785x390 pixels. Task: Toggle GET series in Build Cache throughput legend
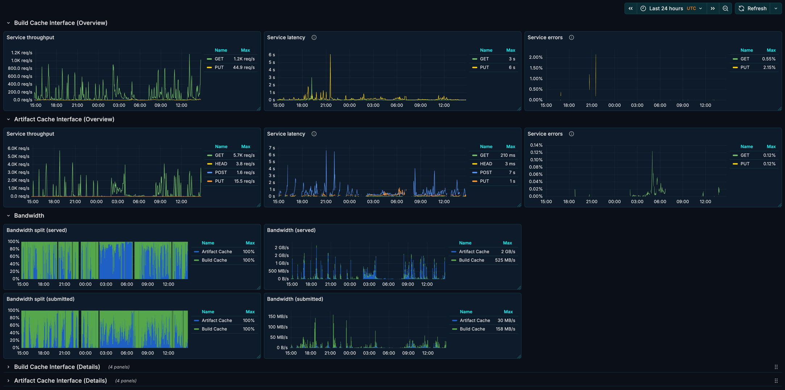(x=219, y=58)
